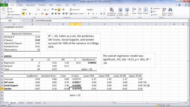Viewport: 190px width, 107px height.
Task: Click Clear eraser button
Action: pos(154,15)
